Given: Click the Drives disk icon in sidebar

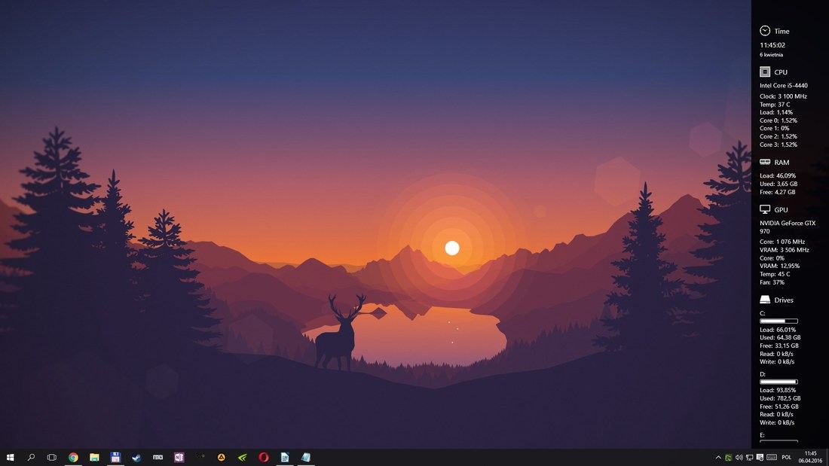Looking at the screenshot, I should 765,300.
